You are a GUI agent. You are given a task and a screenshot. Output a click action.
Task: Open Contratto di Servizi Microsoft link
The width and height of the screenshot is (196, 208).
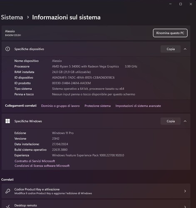coord(35,161)
